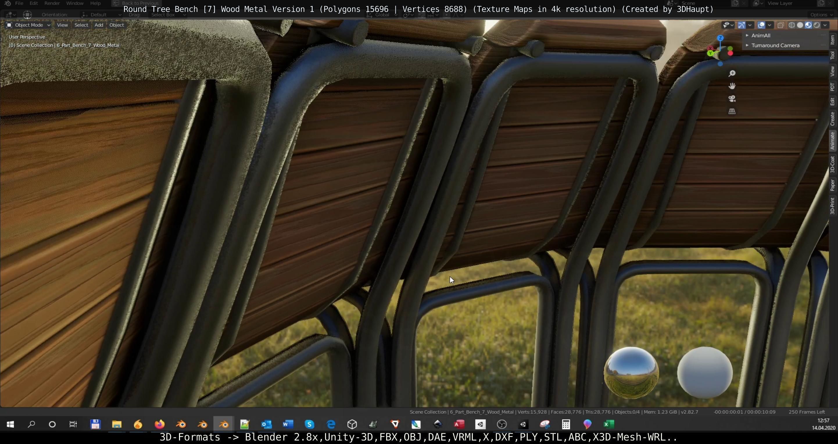This screenshot has width=838, height=444.
Task: Open the Object menu in header
Action: tap(117, 25)
